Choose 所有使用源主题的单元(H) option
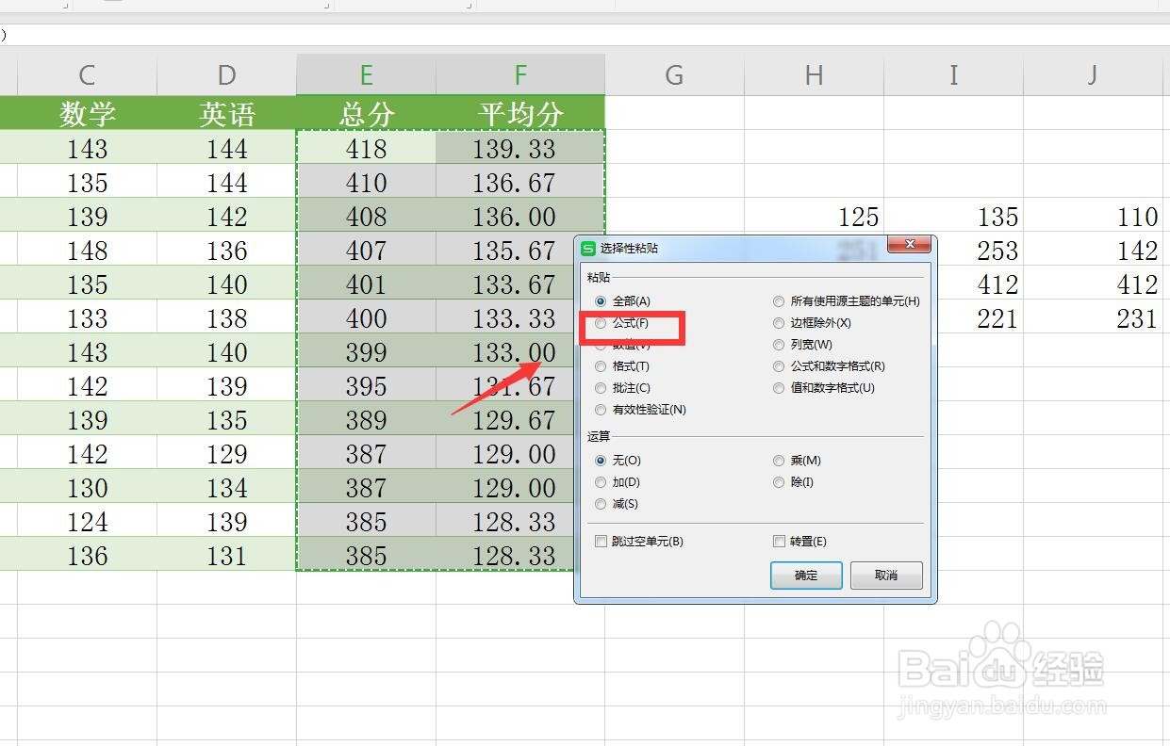 847,301
